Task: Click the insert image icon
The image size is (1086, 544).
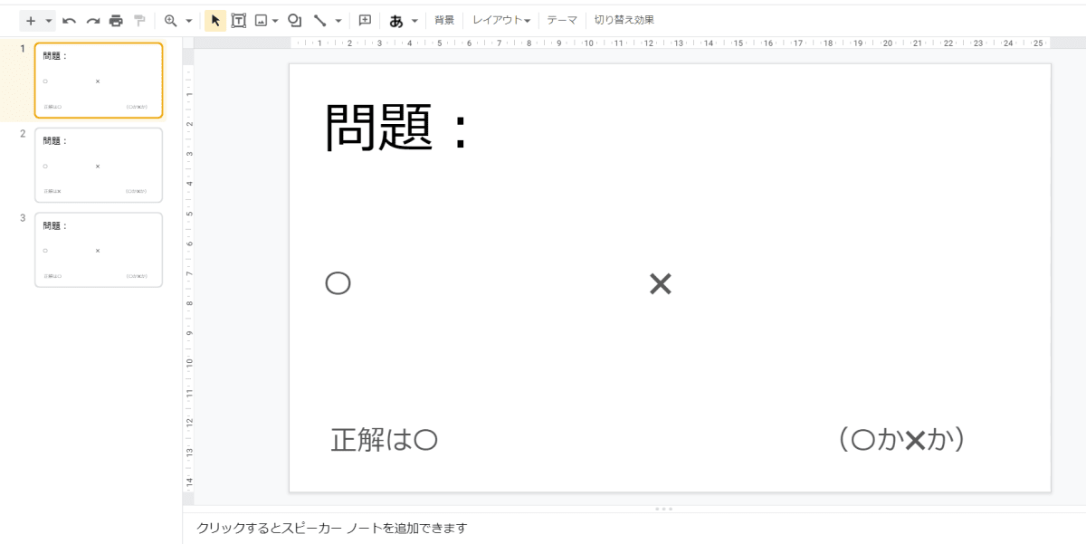Action: [261, 21]
